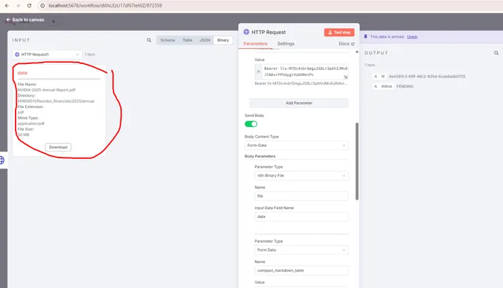Expand the expression editor for Value field
Image resolution: width=503 pixels, height=288 pixels.
(345, 77)
